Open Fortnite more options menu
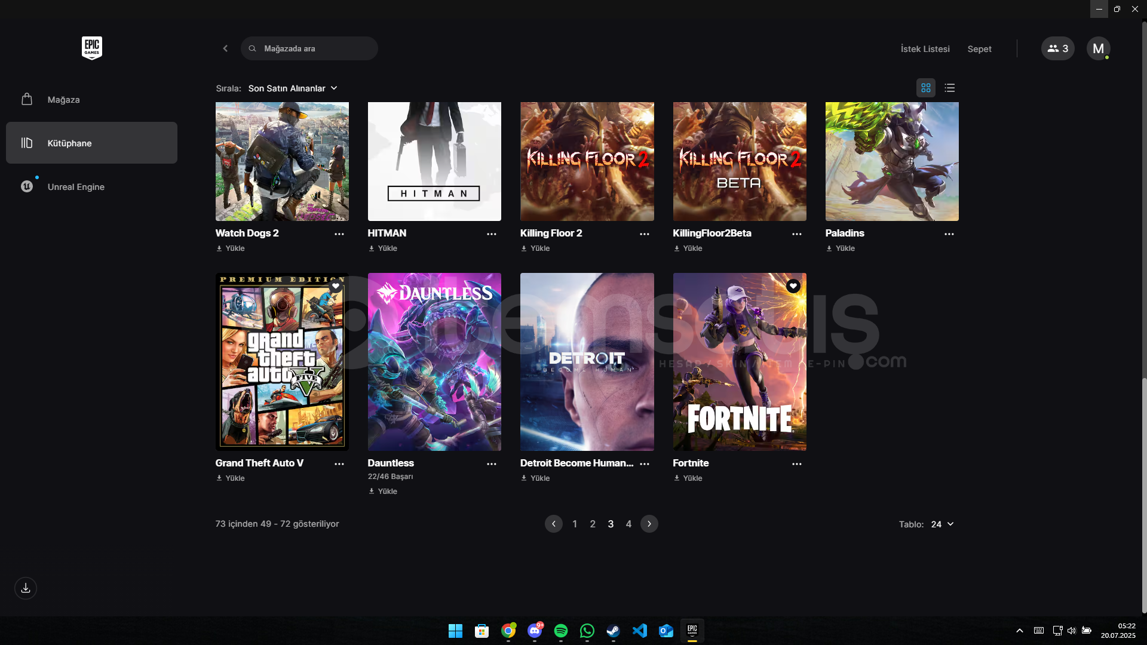1147x645 pixels. [797, 464]
